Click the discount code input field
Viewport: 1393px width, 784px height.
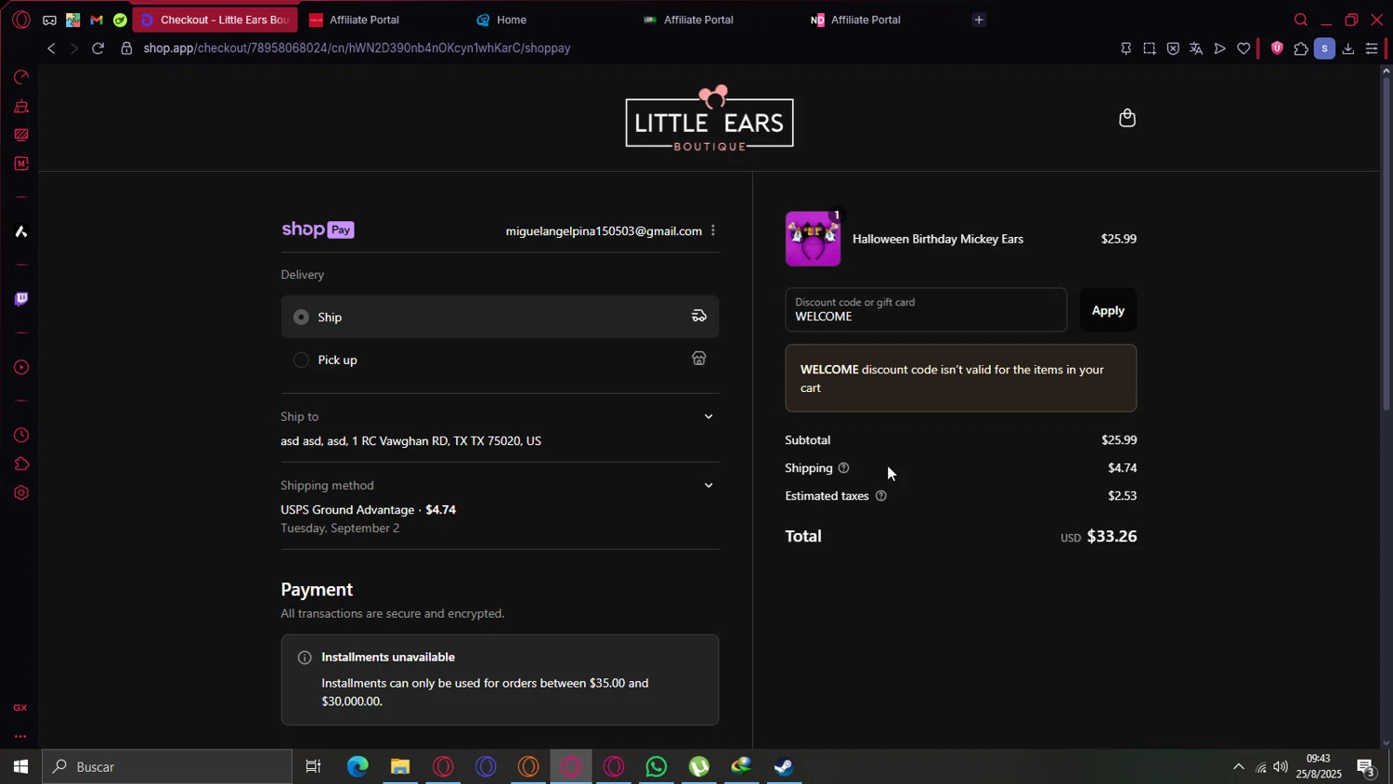click(926, 310)
